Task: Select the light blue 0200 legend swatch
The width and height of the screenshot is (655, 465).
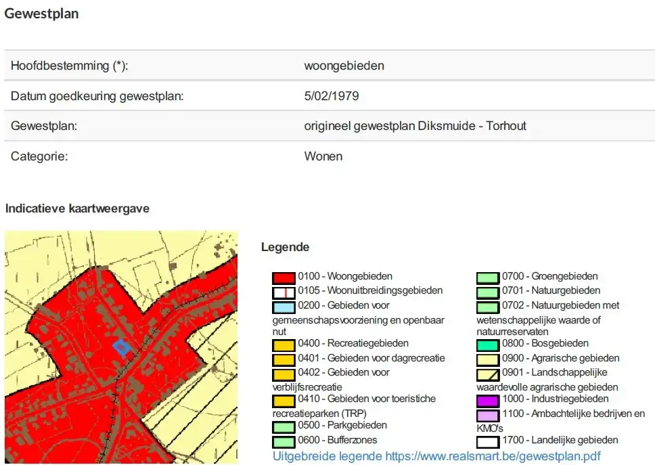Action: (283, 305)
